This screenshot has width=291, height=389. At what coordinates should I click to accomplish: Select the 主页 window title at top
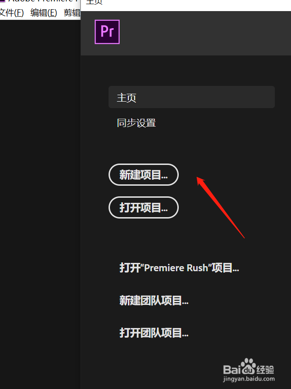pyautogui.click(x=94, y=2)
